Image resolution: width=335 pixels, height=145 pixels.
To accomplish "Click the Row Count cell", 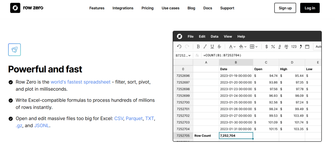I will (x=206, y=136).
